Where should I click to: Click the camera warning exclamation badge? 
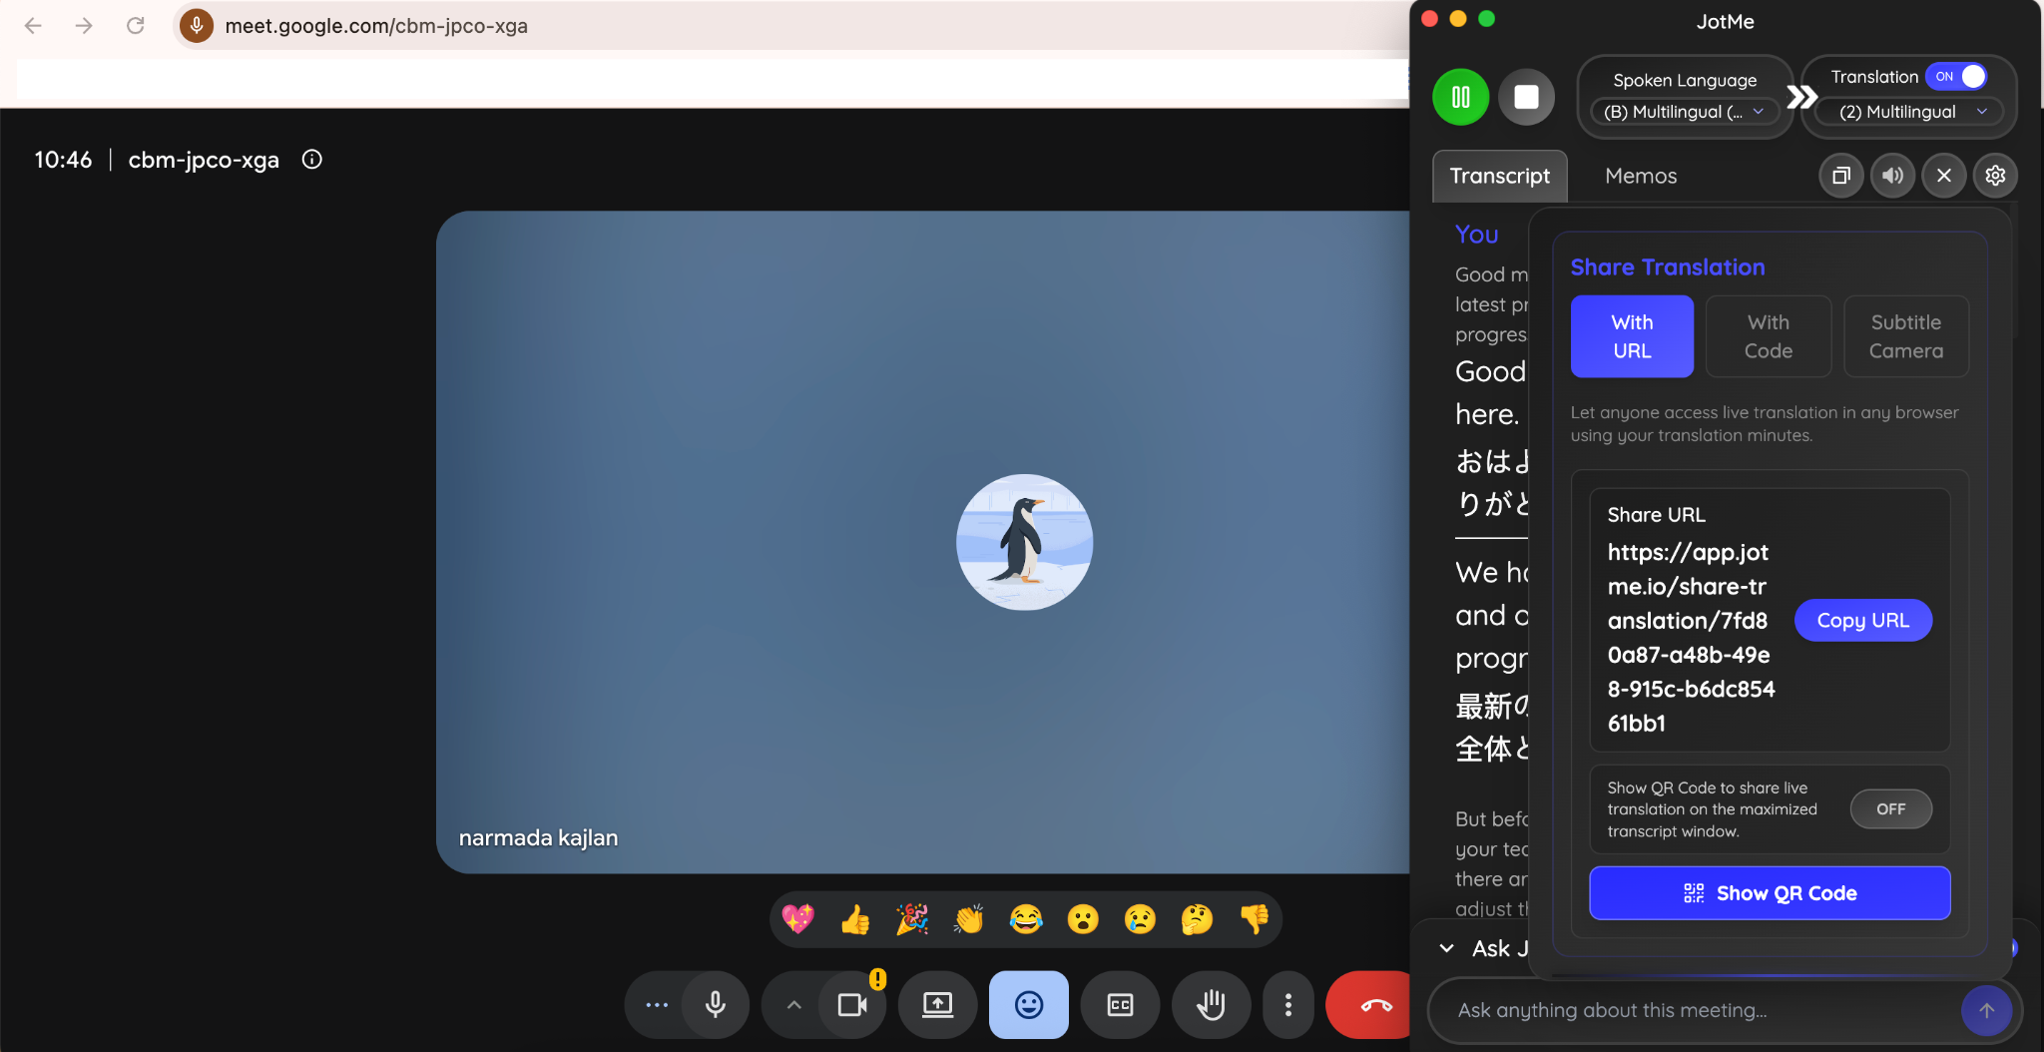pyautogui.click(x=877, y=979)
